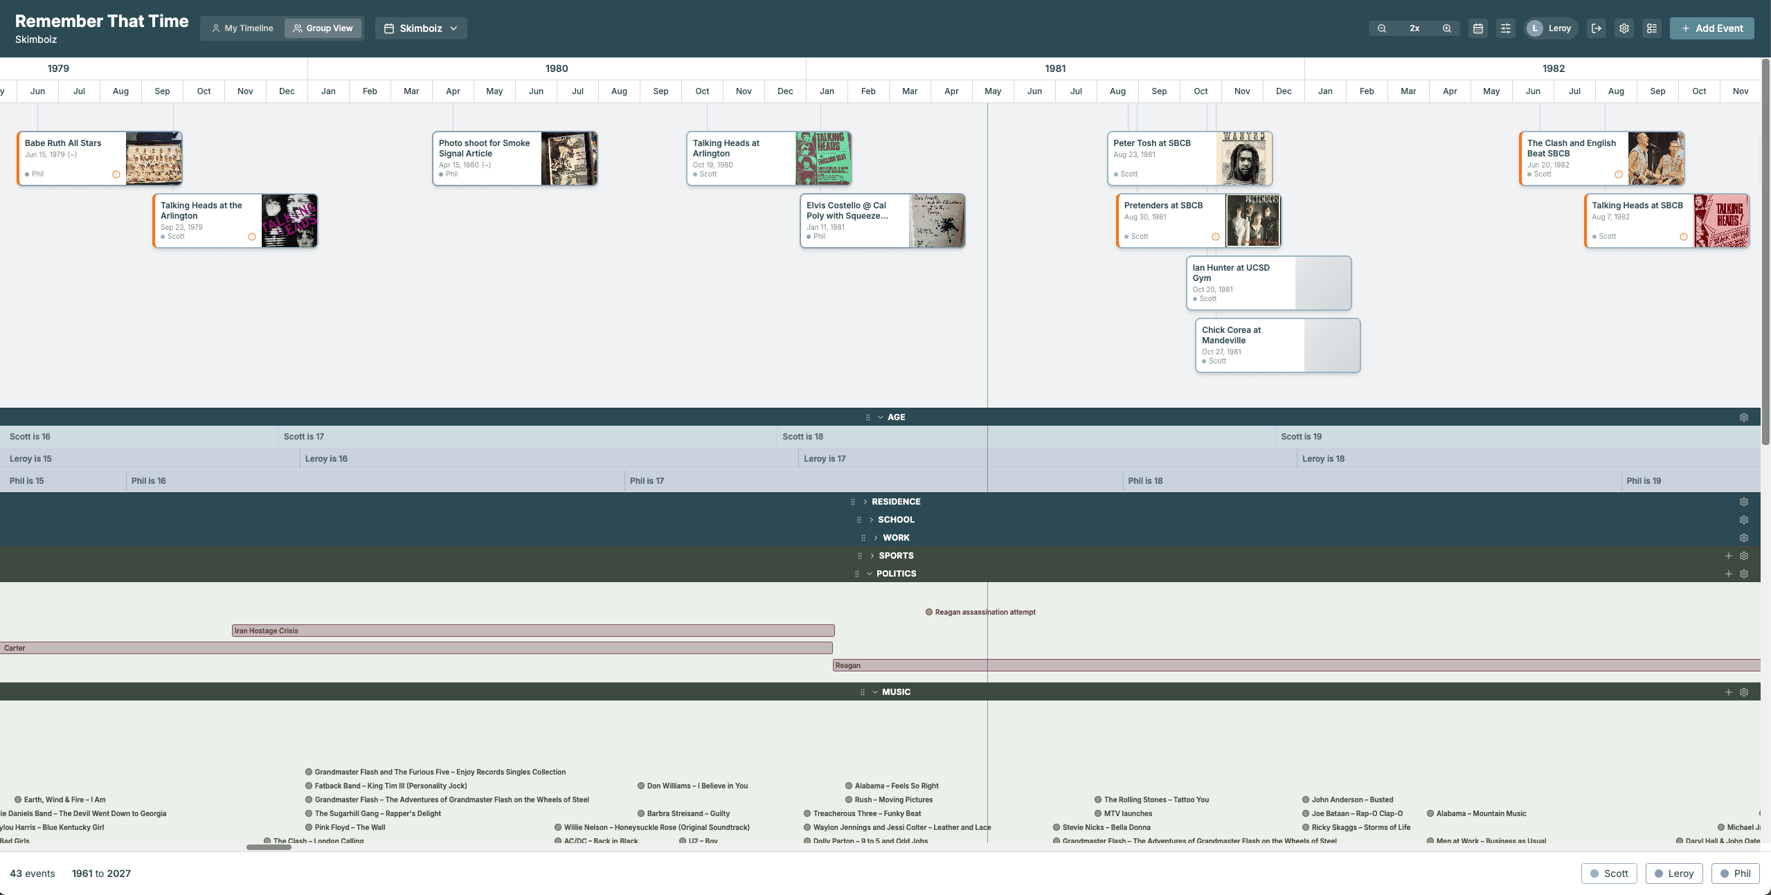Click the zoom in magnifier icon
Viewport: 1771px width, 895px height.
click(x=1446, y=28)
